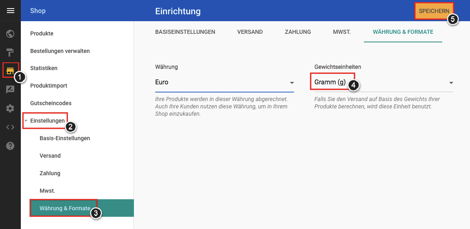
Task: Click the SPEICHERN save button
Action: 434,11
